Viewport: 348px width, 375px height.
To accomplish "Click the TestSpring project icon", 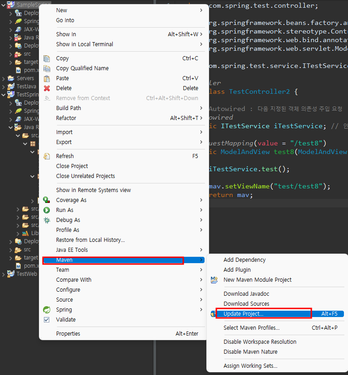I will click(11, 95).
